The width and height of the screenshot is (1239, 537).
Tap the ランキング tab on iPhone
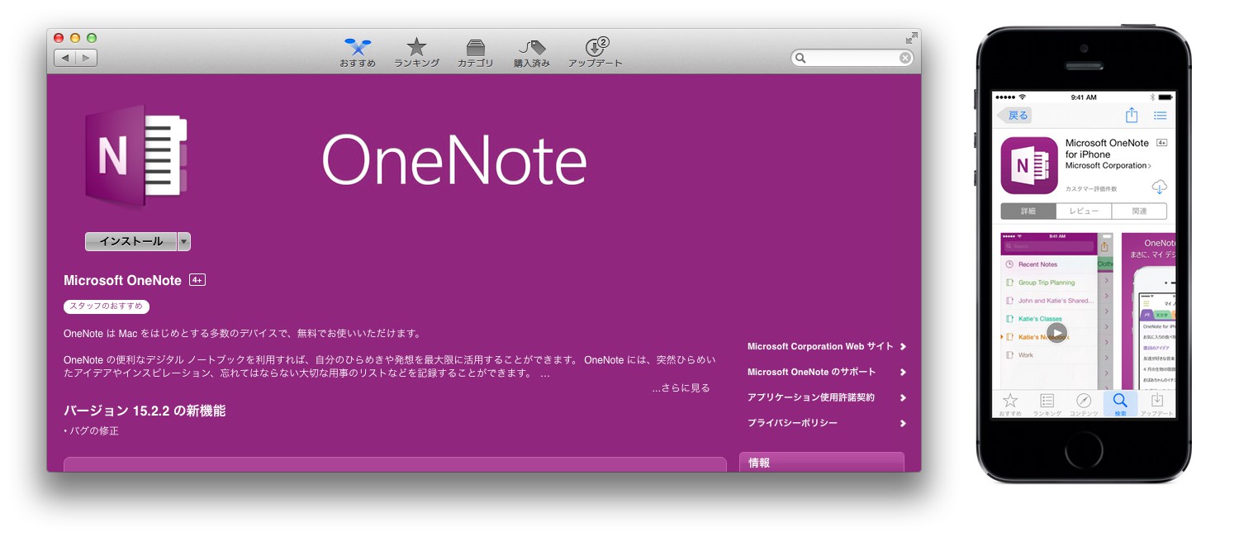[1047, 404]
